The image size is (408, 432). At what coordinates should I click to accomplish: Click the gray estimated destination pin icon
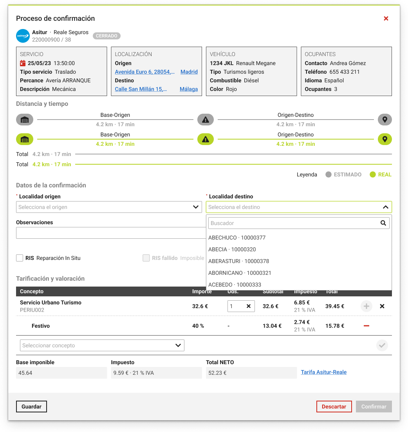coord(385,120)
